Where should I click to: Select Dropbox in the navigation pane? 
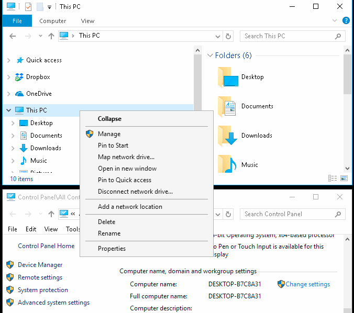click(38, 77)
